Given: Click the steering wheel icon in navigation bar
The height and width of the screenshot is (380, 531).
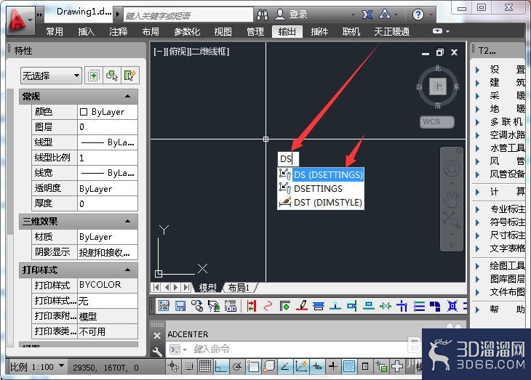Looking at the screenshot, I should pyautogui.click(x=452, y=169).
